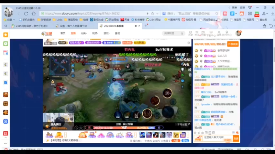Open the screenshot tool dropdown arrow
The image size is (275, 154).
[x=267, y=13]
